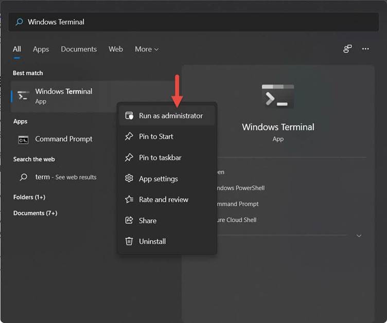Select Share in the context menu
387x323 pixels.
point(167,220)
